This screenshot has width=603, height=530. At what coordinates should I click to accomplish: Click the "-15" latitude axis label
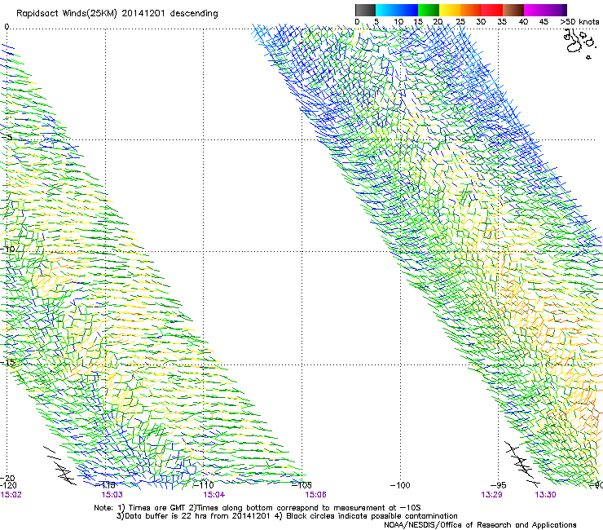pos(7,362)
